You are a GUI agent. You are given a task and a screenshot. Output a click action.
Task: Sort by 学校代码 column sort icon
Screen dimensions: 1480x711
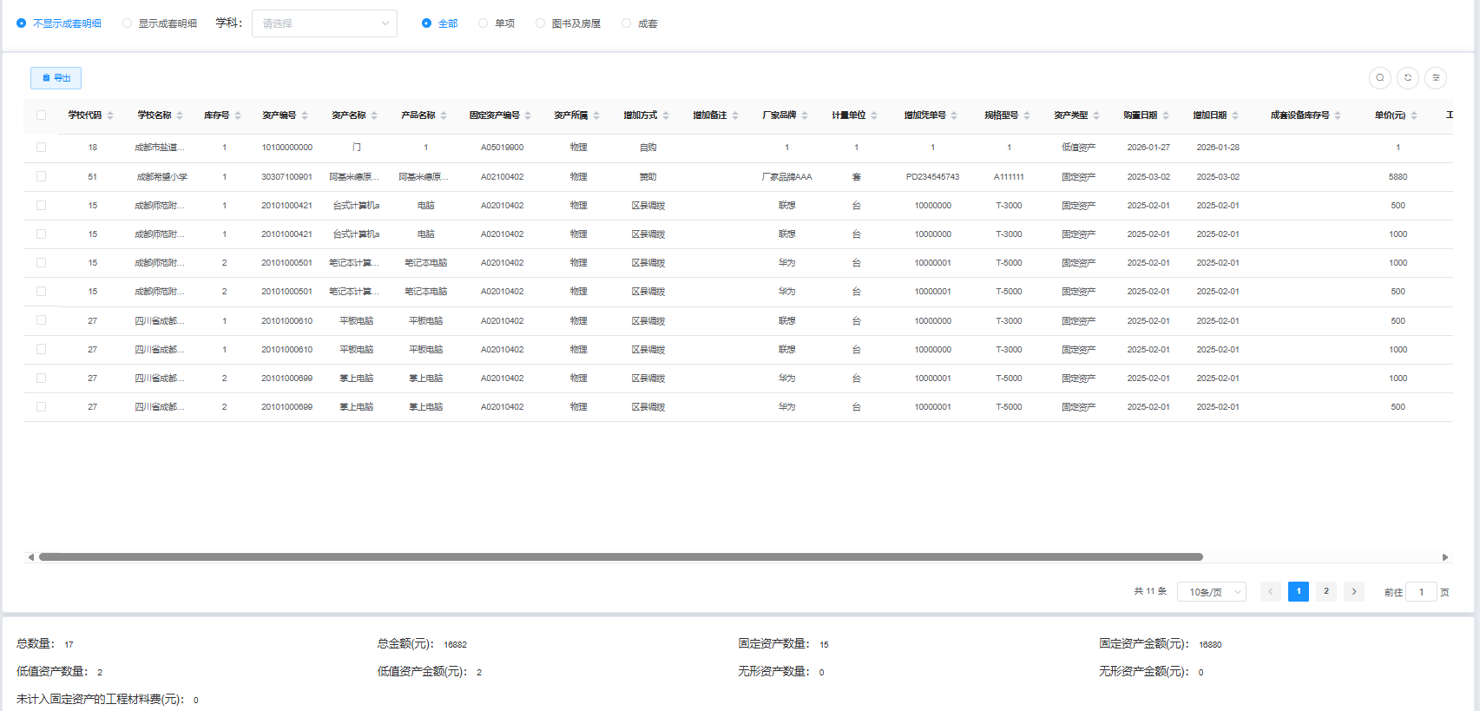click(x=110, y=115)
